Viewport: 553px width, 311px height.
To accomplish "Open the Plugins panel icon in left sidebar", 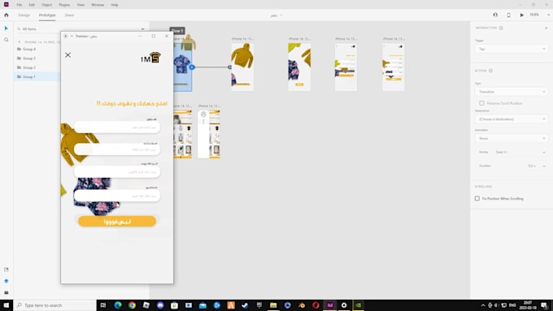I will tap(7, 292).
